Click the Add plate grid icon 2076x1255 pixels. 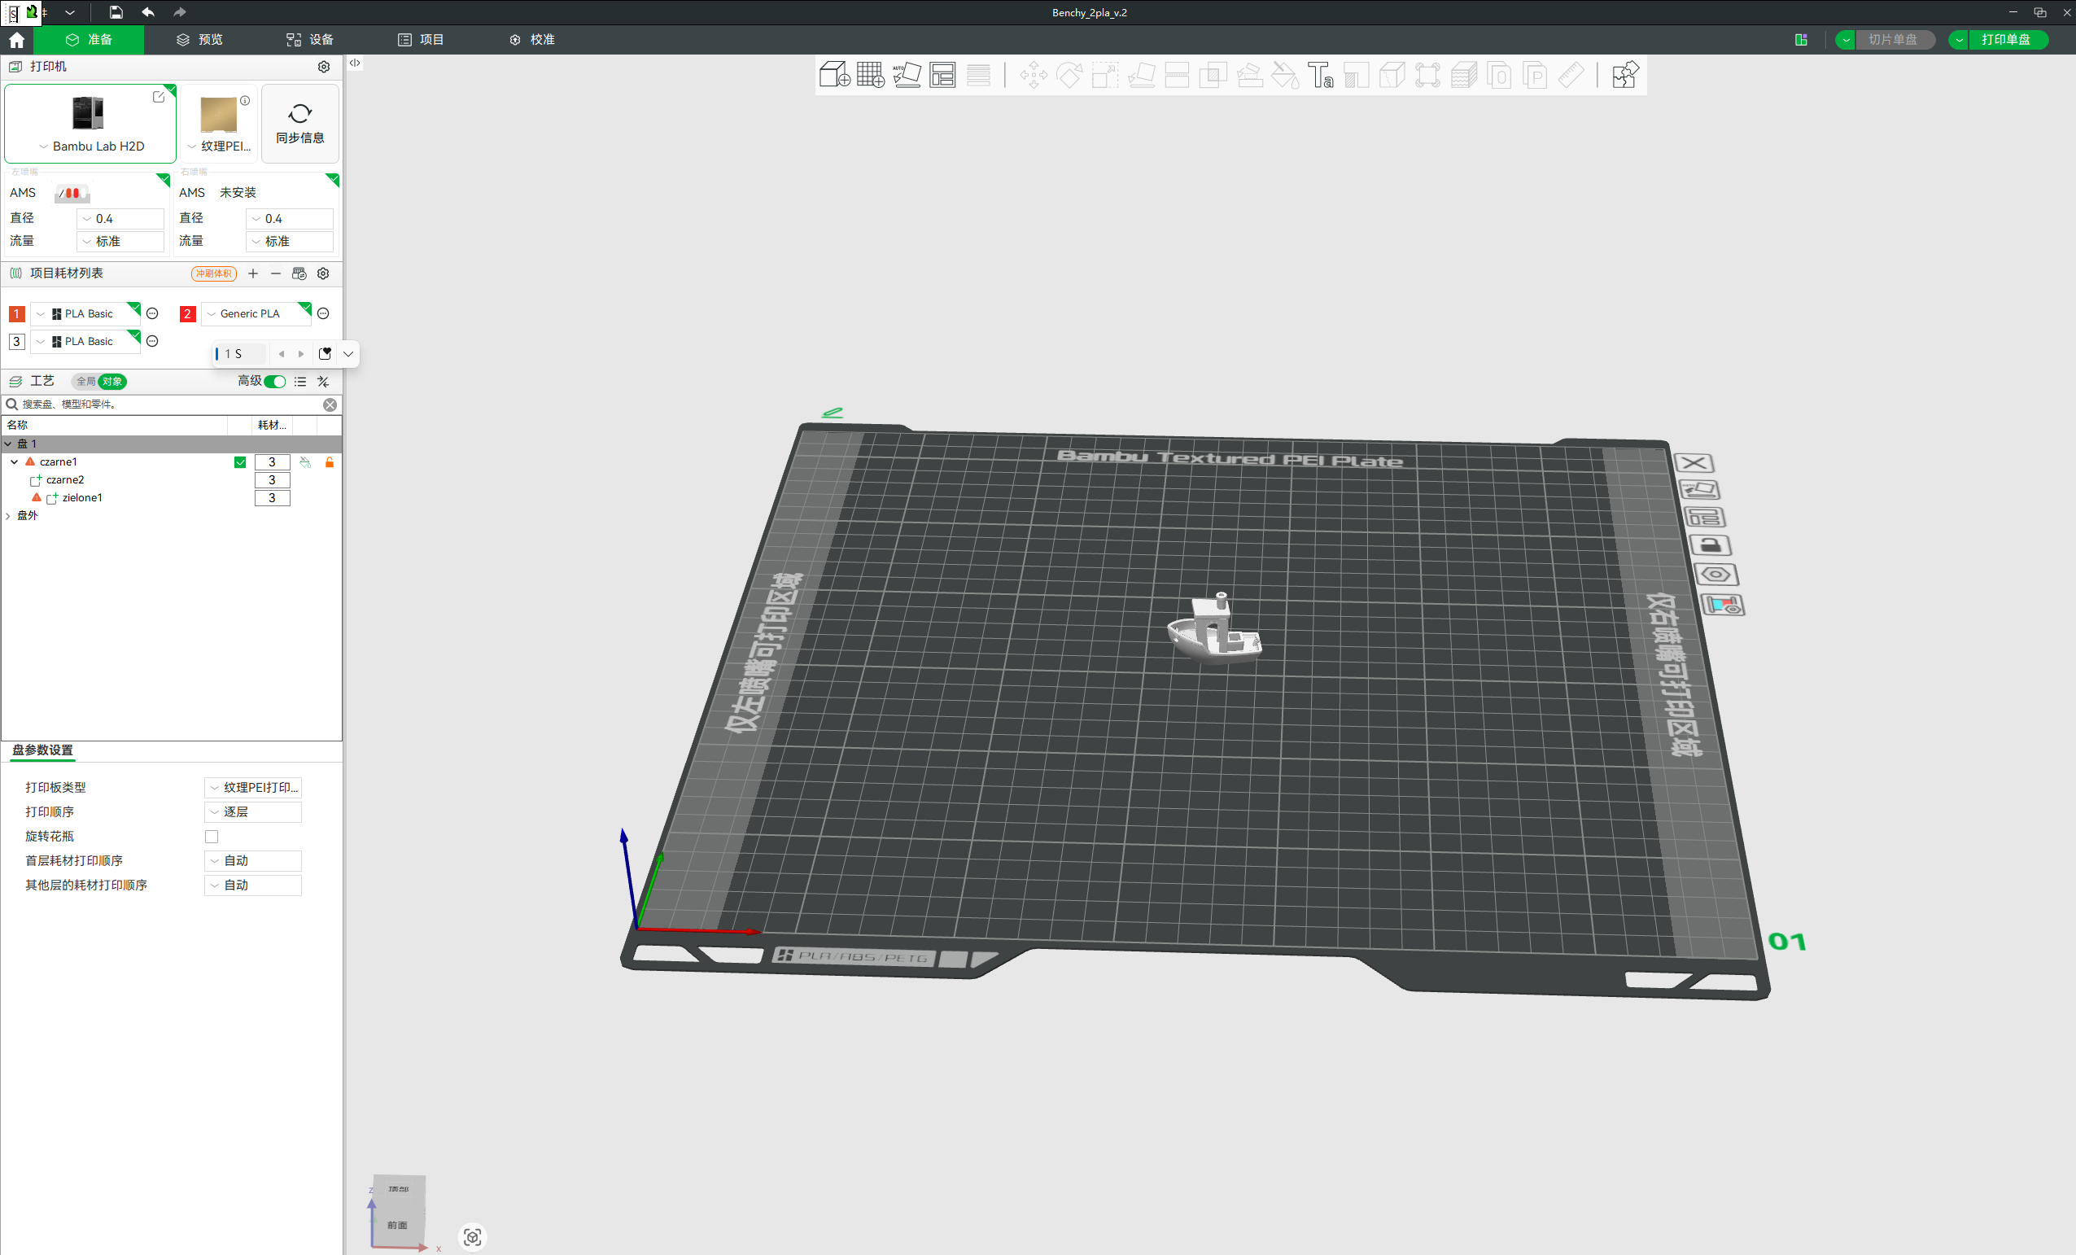(x=870, y=75)
